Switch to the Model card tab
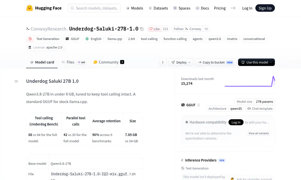 pyautogui.click(x=42, y=62)
